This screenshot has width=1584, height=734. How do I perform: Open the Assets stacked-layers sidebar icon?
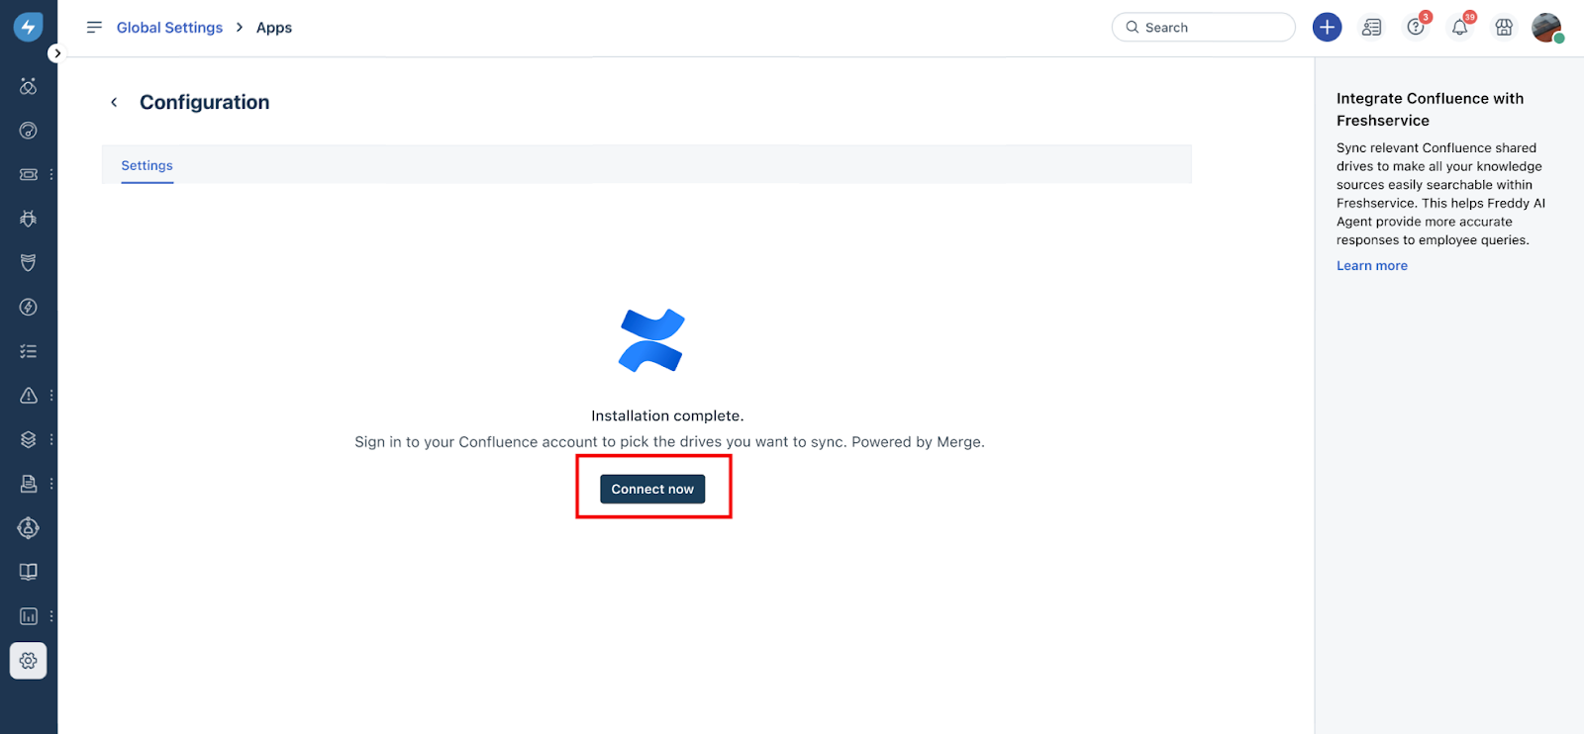[29, 439]
